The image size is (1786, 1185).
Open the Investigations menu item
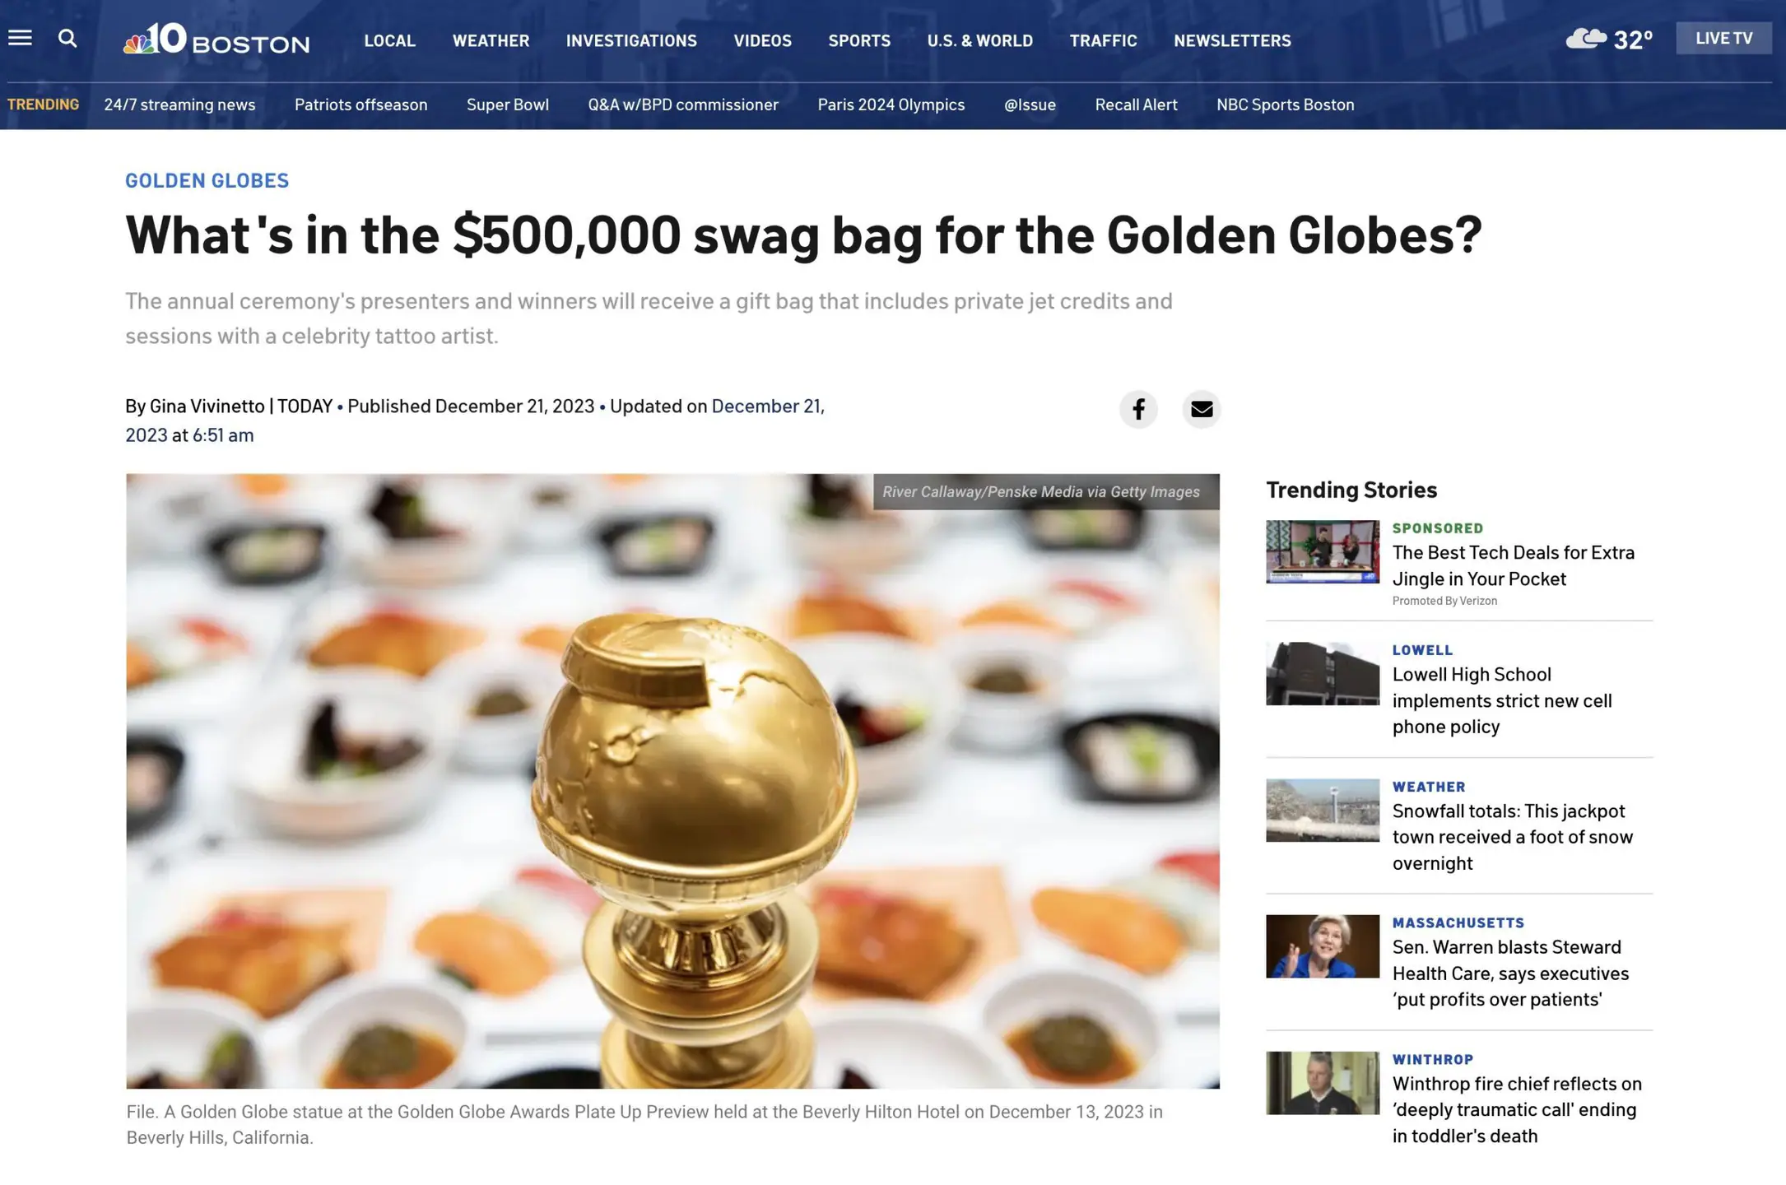[631, 40]
